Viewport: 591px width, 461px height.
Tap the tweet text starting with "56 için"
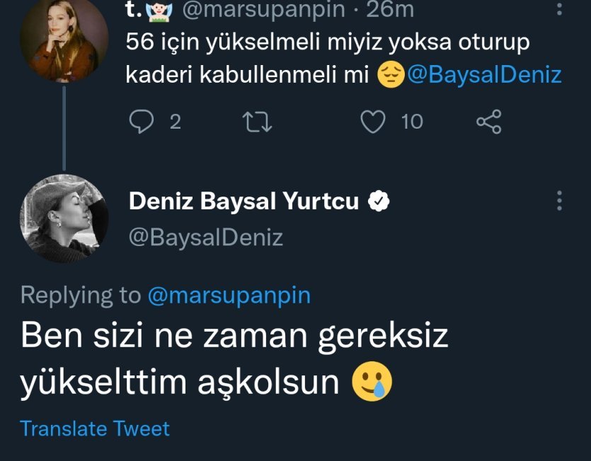pos(326,42)
